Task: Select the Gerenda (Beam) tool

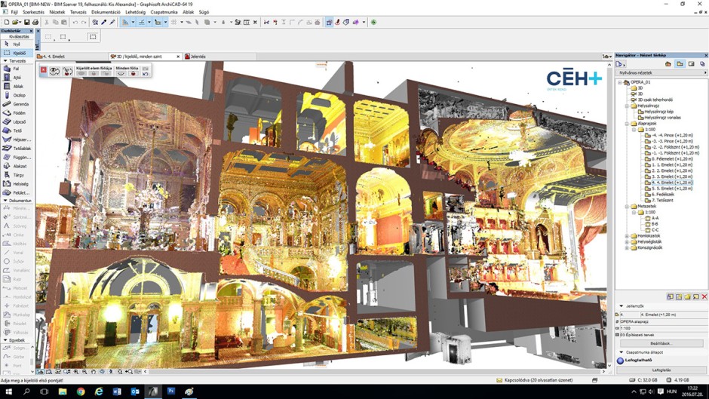Action: pos(15,104)
